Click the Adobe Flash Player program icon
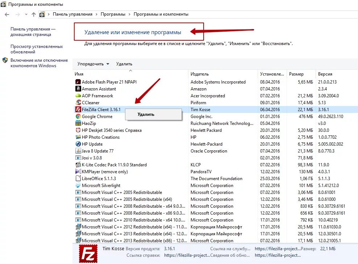Image resolution: width=358 pixels, height=264 pixels. tap(78, 82)
